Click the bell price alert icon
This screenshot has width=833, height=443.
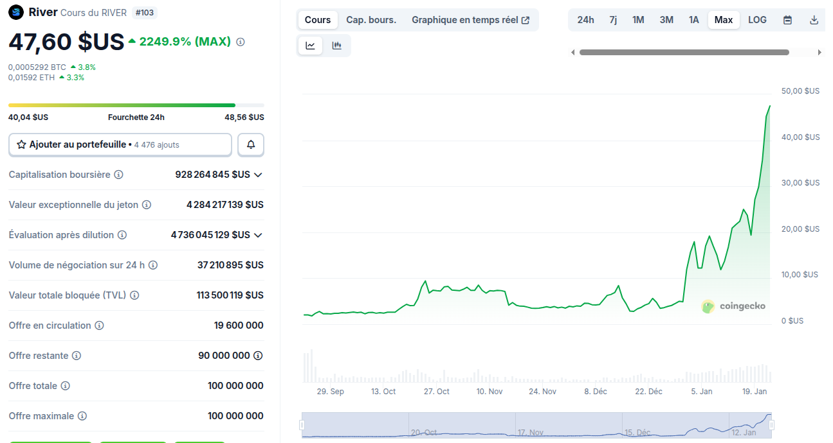point(251,145)
